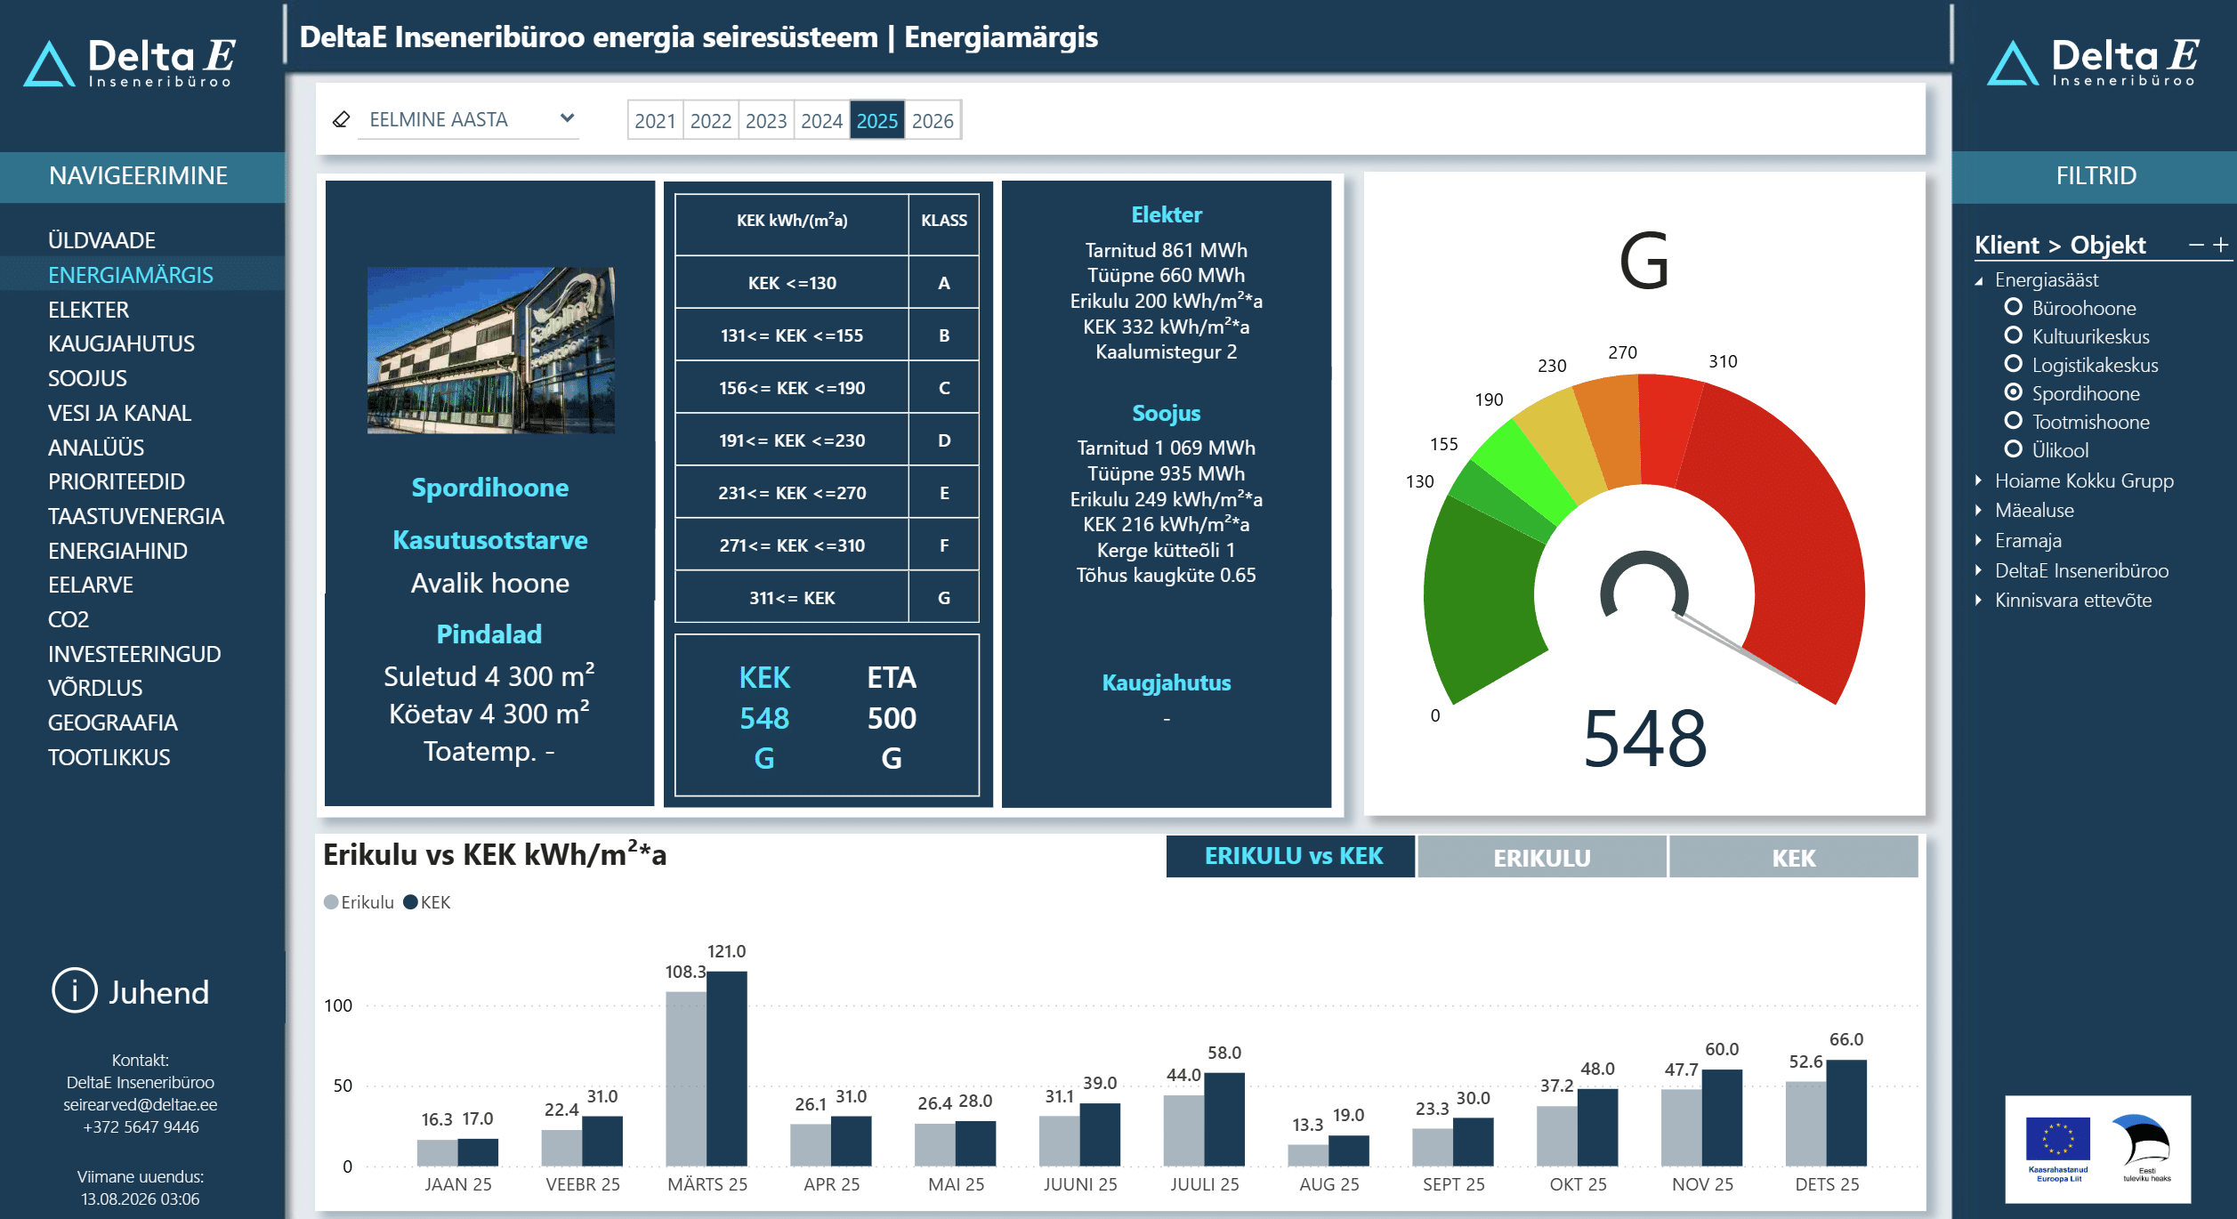Open the EELMINE AASTA dropdown
The height and width of the screenshot is (1219, 2237).
coord(468,119)
